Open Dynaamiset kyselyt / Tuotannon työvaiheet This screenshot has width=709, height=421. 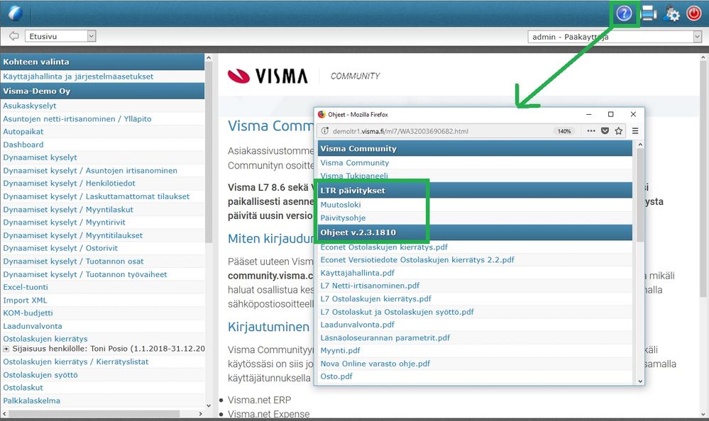point(85,274)
